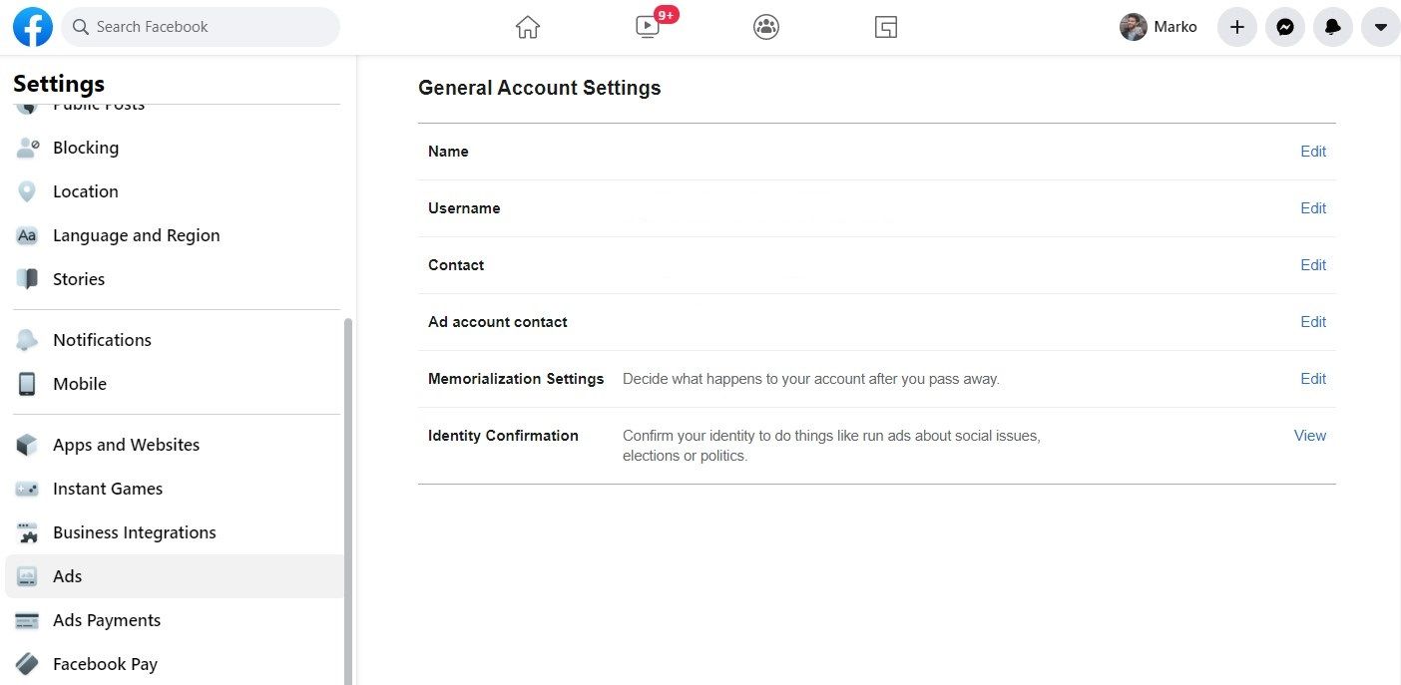The height and width of the screenshot is (685, 1401).
Task: Click the Identity Confirmation label
Action: pyautogui.click(x=503, y=436)
